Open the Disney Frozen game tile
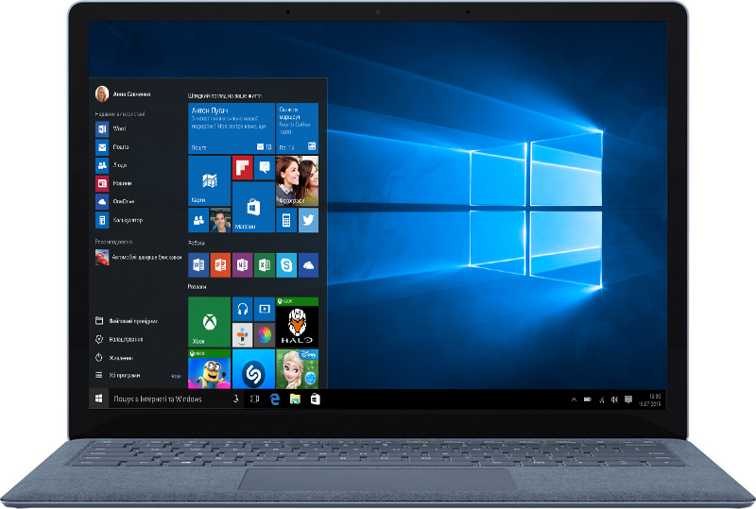 click(x=298, y=369)
